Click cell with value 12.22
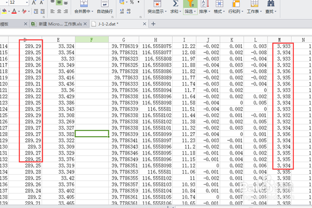The height and width of the screenshot is (208, 312). (184, 46)
